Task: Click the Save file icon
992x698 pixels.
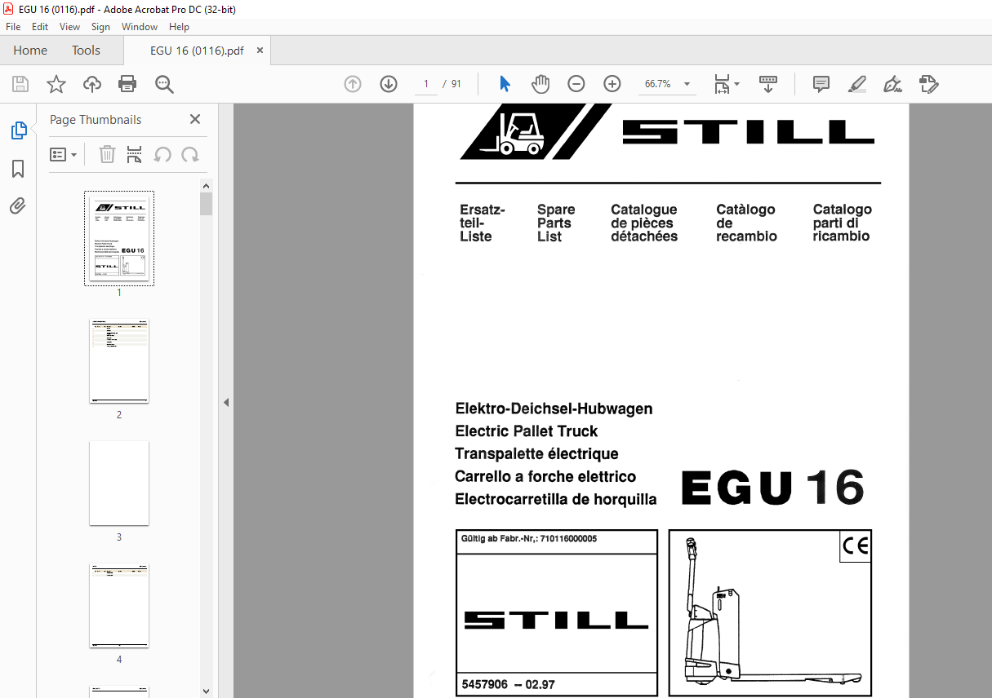Action: (x=20, y=84)
